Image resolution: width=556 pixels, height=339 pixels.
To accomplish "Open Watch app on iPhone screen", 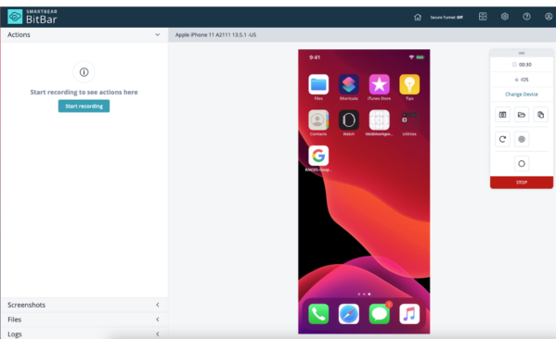I will tap(349, 120).
